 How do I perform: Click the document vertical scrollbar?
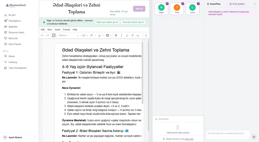click(x=142, y=73)
